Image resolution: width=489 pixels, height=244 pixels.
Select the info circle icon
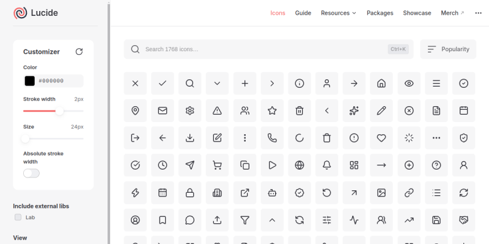tap(300, 83)
